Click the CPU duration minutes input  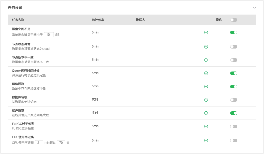click(39, 143)
